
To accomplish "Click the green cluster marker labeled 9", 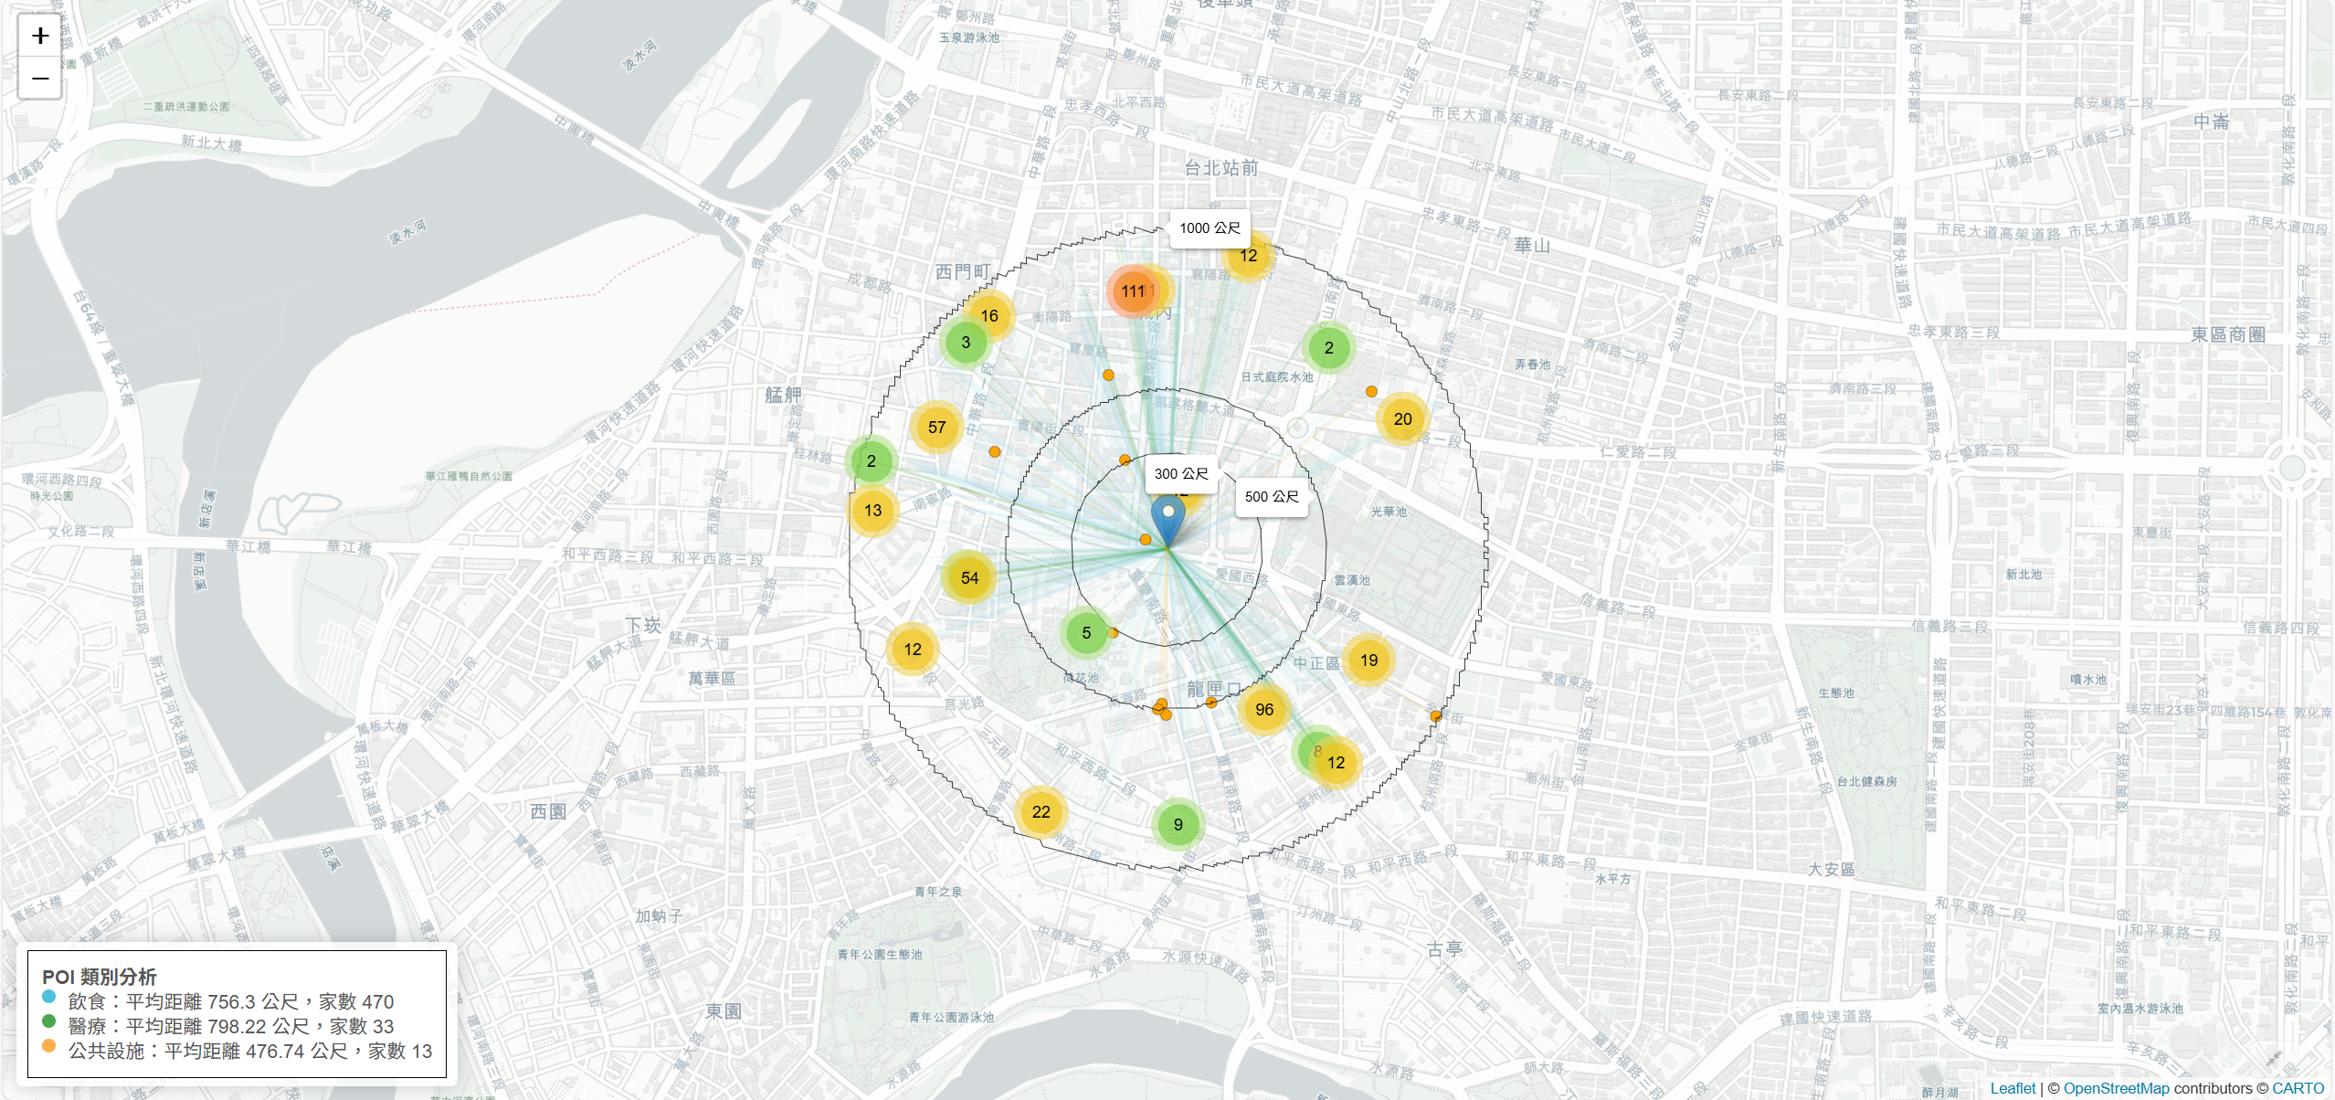I will pyautogui.click(x=1178, y=825).
